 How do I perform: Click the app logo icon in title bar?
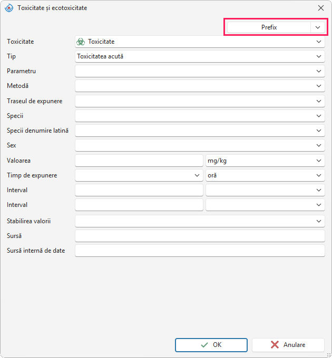point(9,8)
